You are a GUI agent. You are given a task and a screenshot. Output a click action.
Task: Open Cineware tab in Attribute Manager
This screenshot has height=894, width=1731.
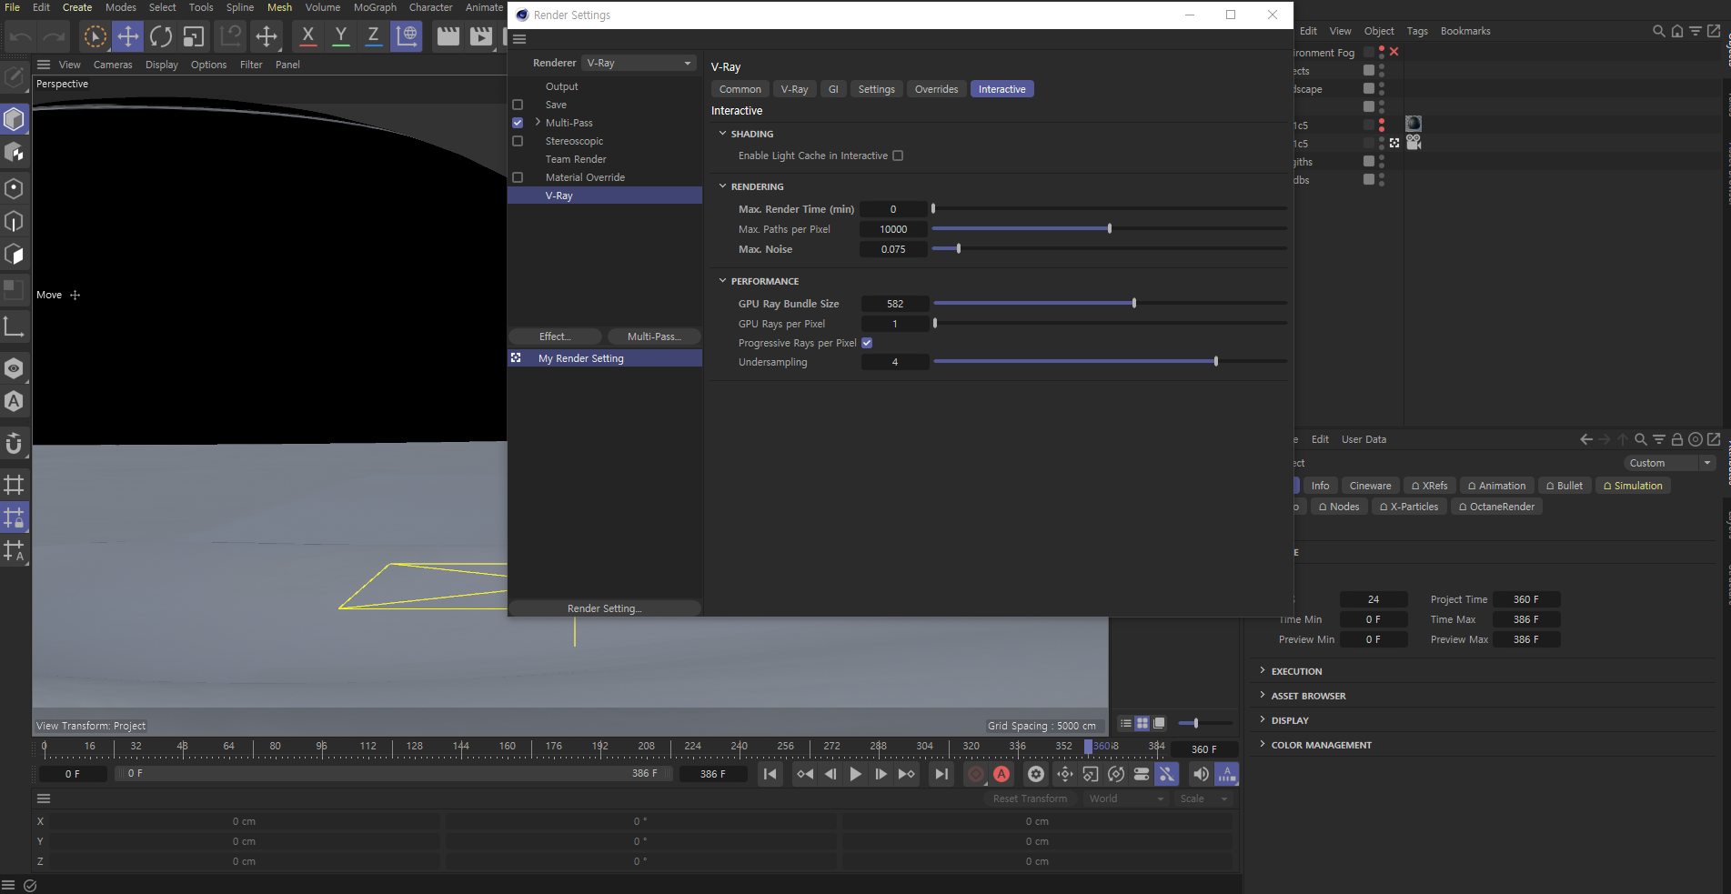point(1370,486)
